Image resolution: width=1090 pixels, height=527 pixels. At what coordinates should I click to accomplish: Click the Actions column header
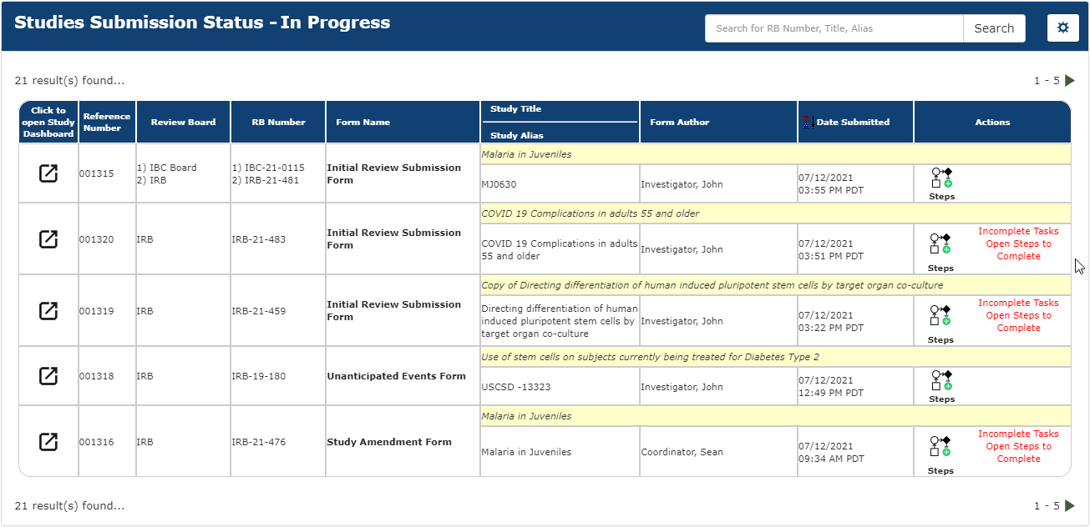click(x=992, y=122)
